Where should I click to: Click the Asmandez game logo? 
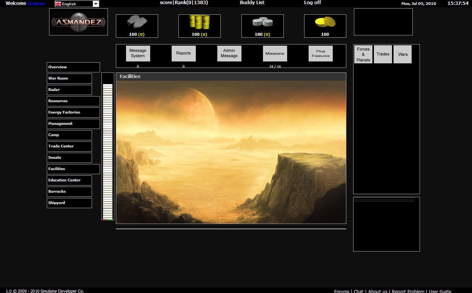coord(78,22)
